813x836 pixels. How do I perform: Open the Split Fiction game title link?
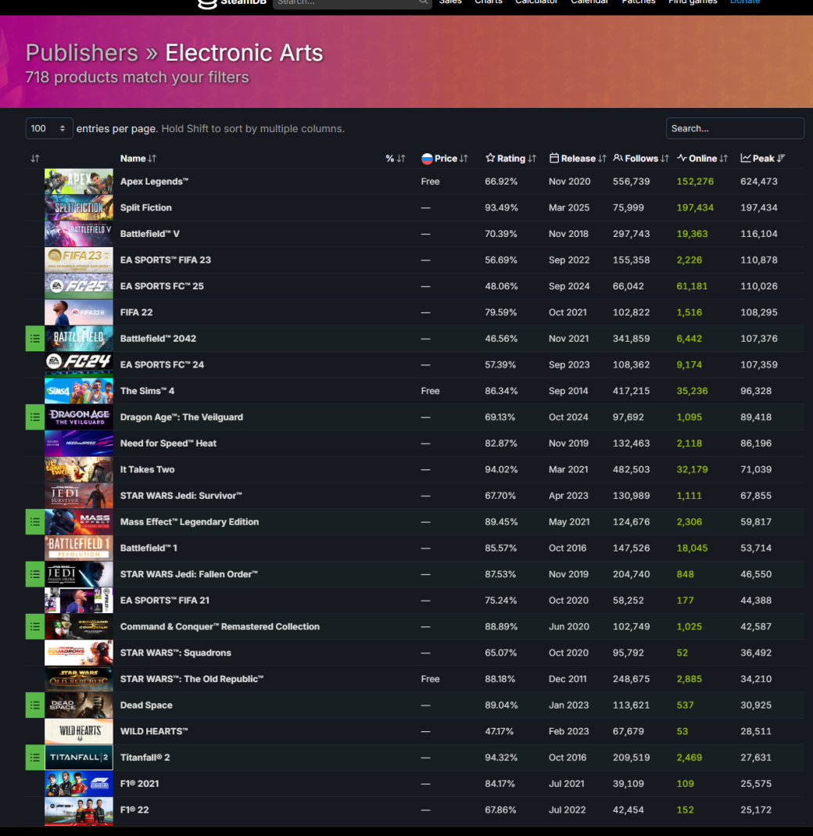tap(146, 207)
